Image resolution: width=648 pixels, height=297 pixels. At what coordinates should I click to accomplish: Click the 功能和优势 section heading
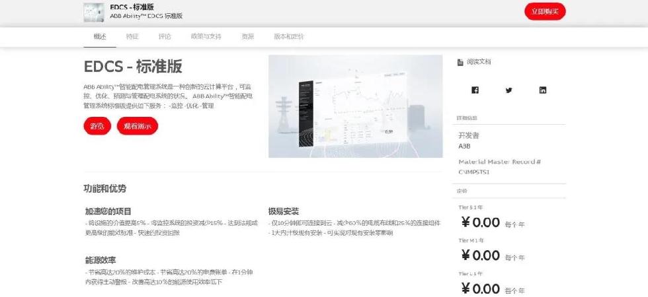(x=105, y=189)
